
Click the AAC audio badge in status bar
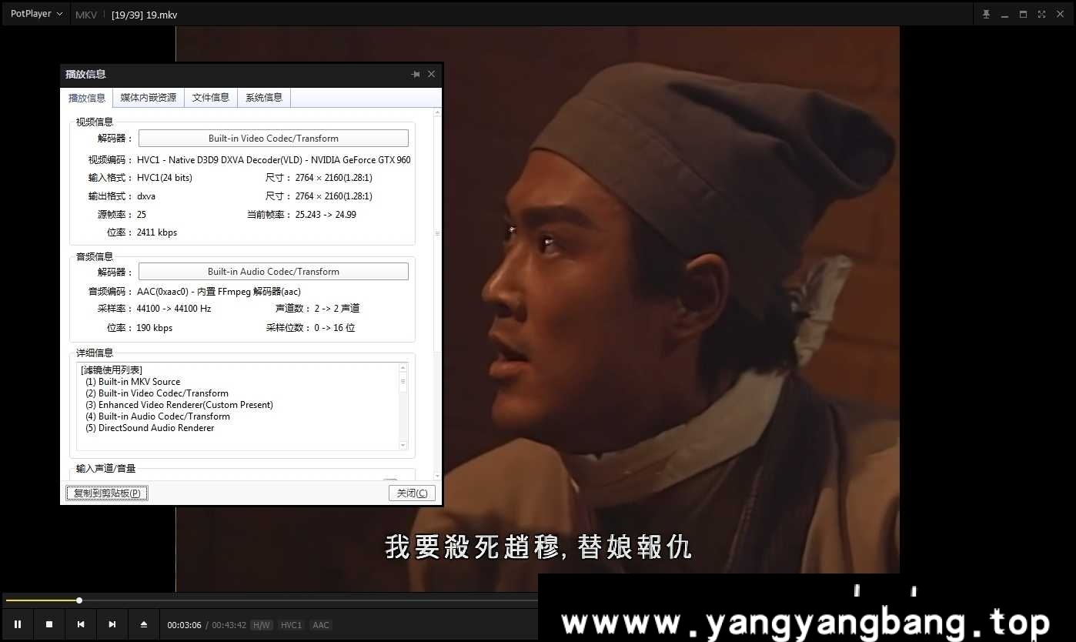(320, 625)
